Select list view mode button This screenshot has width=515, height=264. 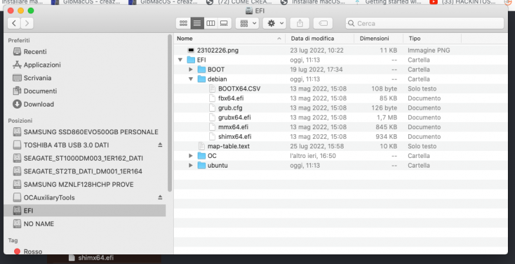point(197,23)
